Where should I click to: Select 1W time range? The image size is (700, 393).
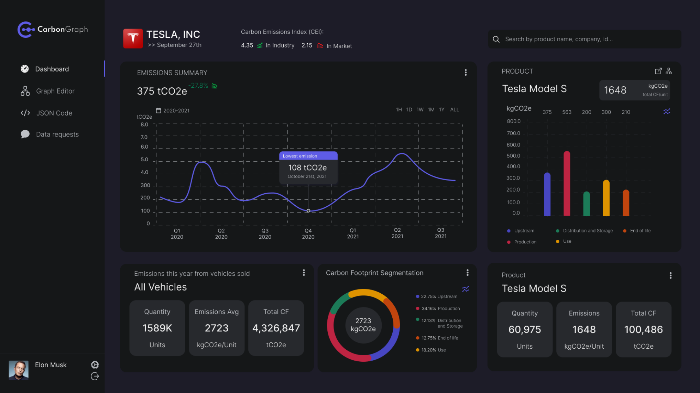pyautogui.click(x=420, y=110)
